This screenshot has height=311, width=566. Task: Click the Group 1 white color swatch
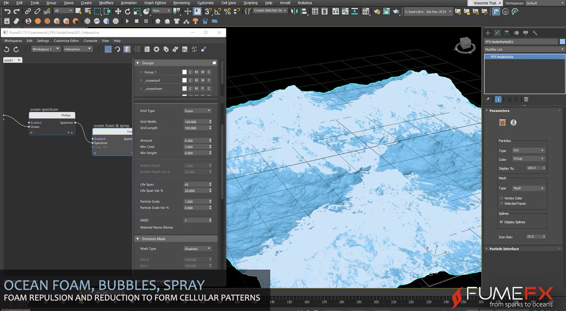(185, 72)
